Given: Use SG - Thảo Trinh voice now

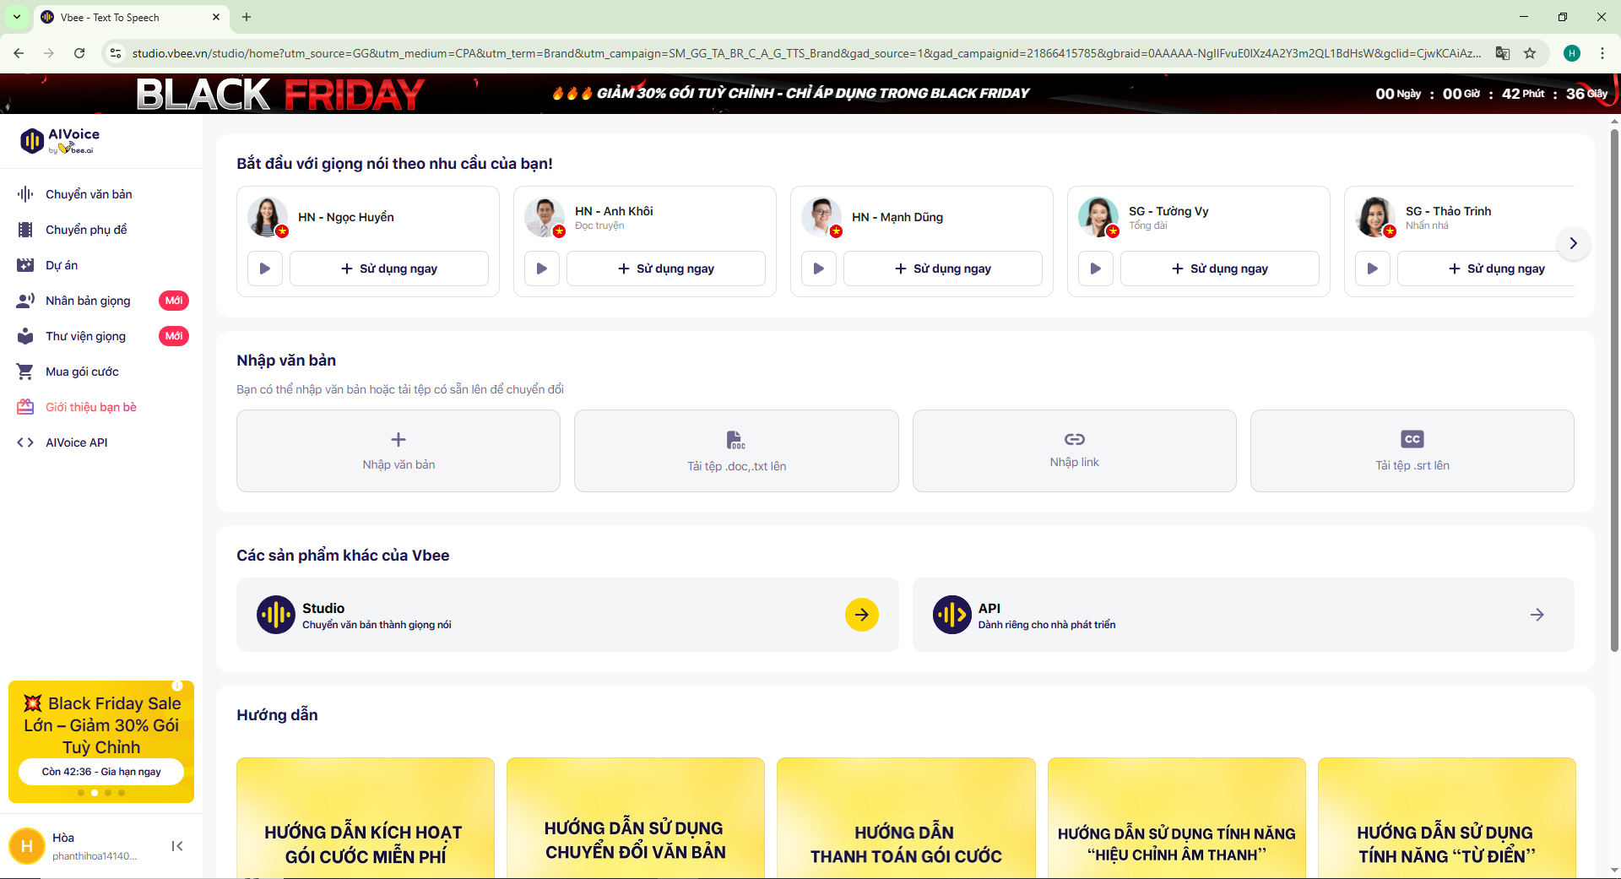Looking at the screenshot, I should 1486,269.
